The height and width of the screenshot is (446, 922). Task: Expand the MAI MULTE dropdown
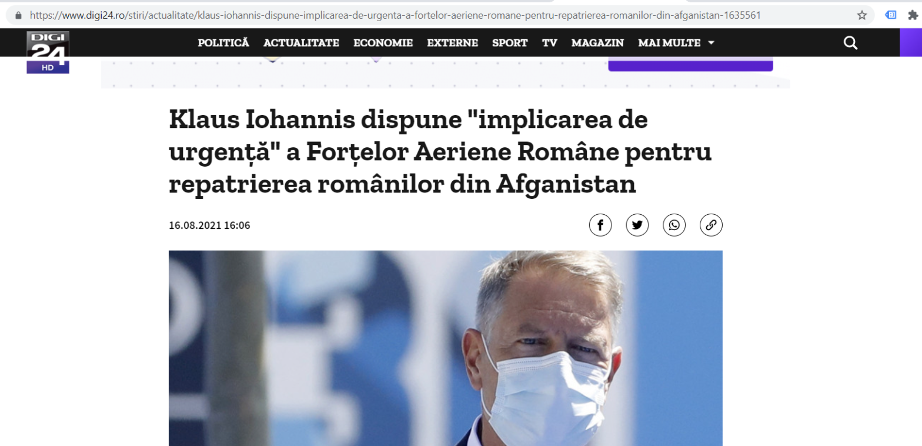coord(676,43)
